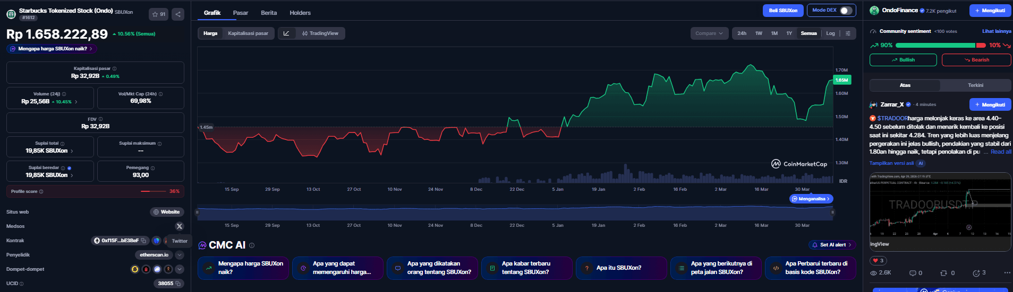Open Mengapa harga SBUXon naik prompt
Image resolution: width=1013 pixels, height=292 pixels.
pos(52,49)
